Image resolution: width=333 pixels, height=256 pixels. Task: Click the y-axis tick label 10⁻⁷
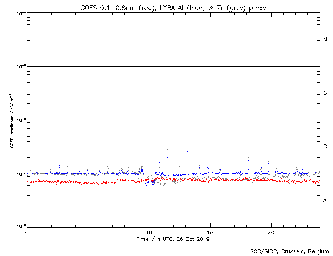[20, 173]
